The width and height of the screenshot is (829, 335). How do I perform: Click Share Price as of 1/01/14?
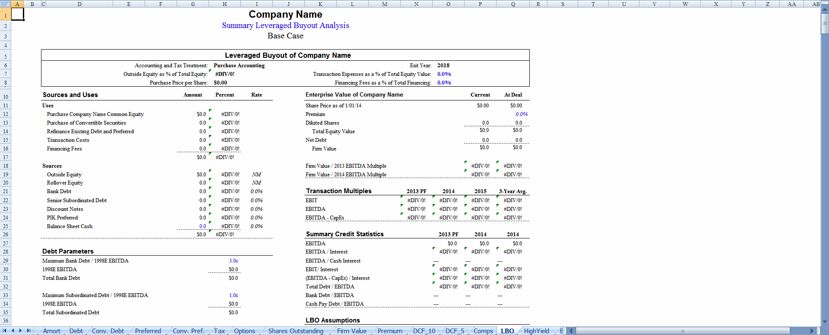333,106
